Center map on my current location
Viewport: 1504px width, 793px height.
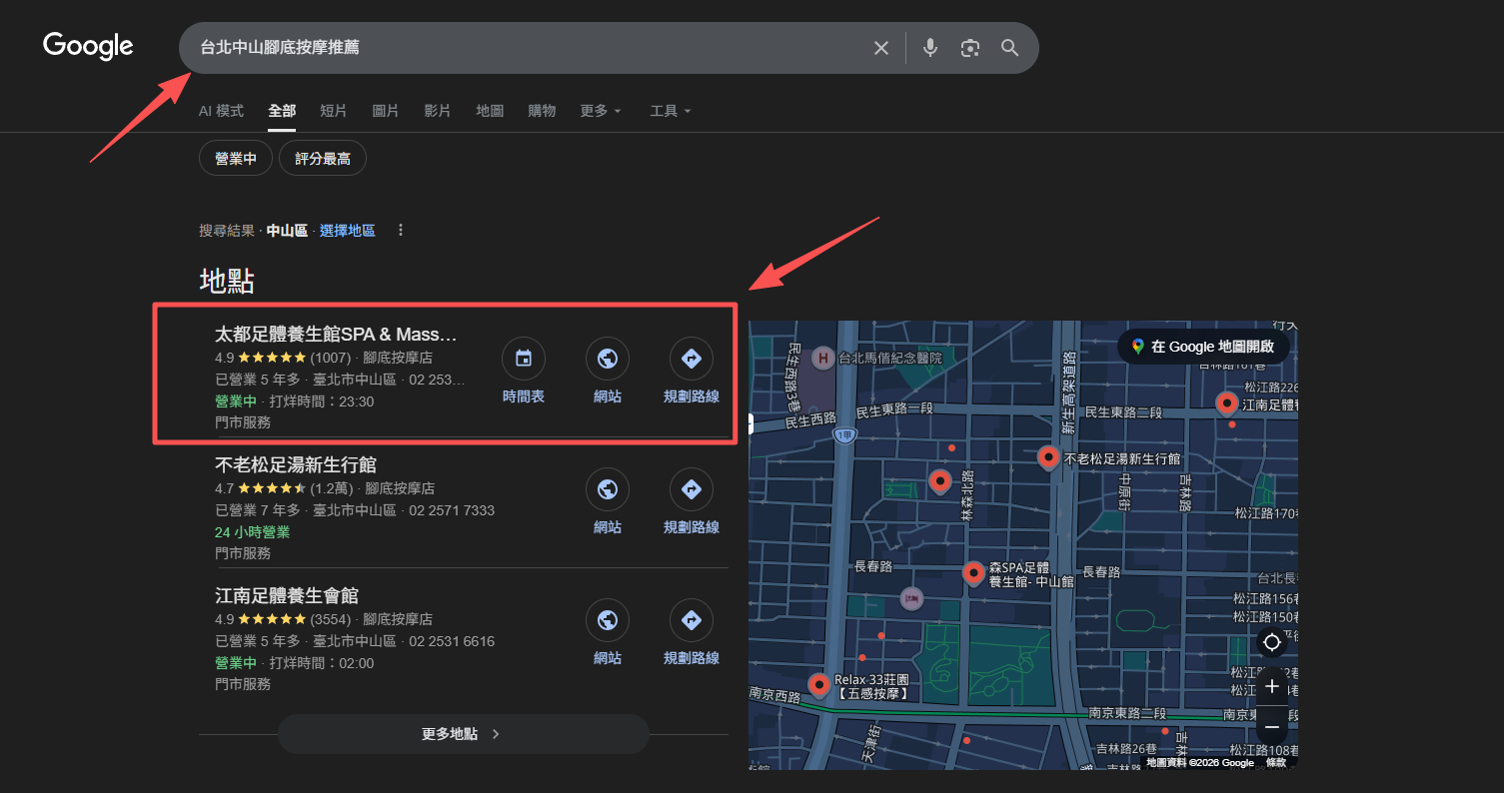pyautogui.click(x=1271, y=642)
